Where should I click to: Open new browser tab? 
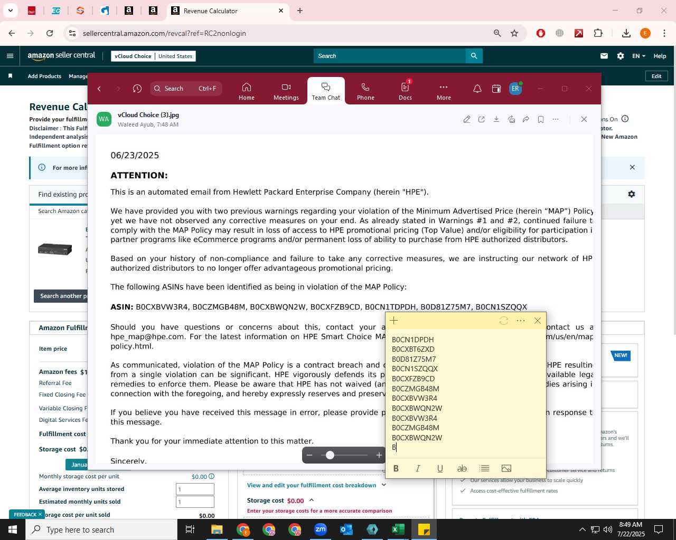pyautogui.click(x=300, y=11)
